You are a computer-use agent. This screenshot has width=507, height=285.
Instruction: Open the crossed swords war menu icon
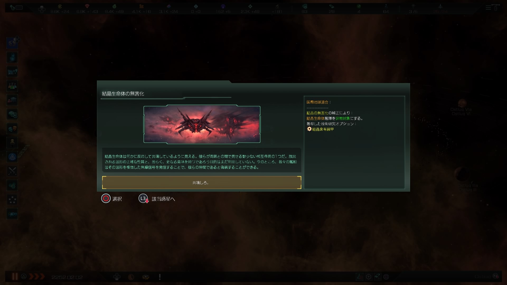12,171
